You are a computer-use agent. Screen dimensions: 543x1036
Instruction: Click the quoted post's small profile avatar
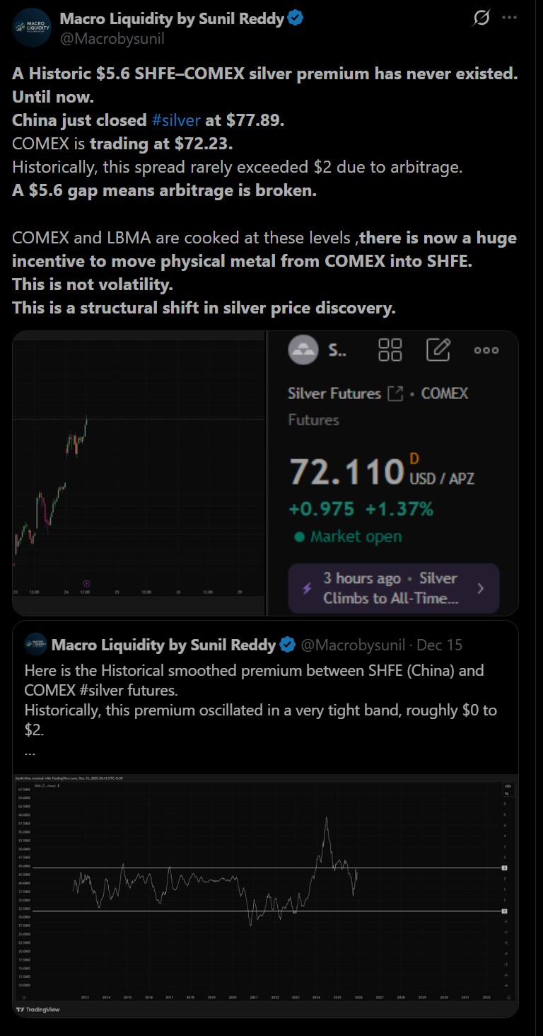coord(35,644)
